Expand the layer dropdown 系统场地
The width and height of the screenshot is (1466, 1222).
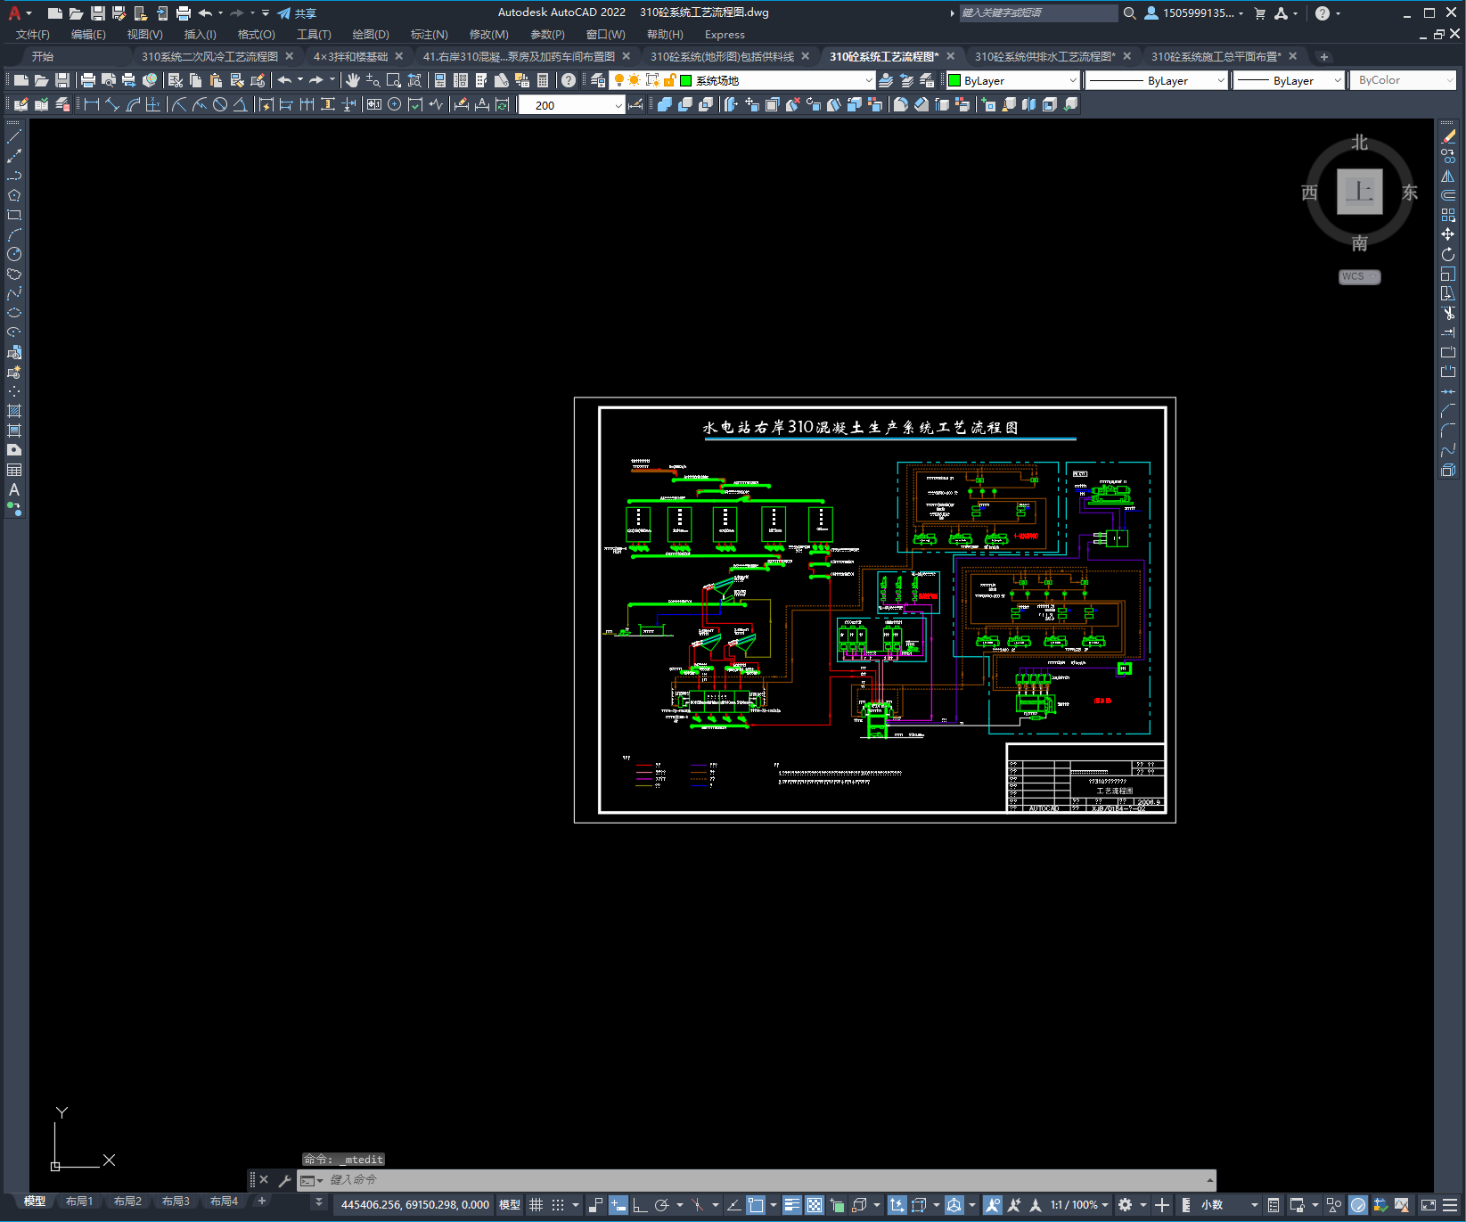[x=869, y=80]
